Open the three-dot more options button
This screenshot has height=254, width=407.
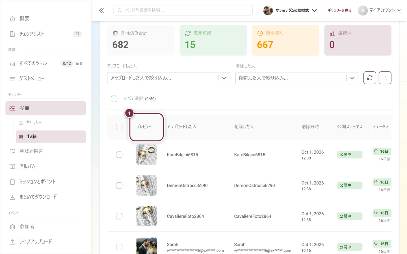tap(385, 78)
